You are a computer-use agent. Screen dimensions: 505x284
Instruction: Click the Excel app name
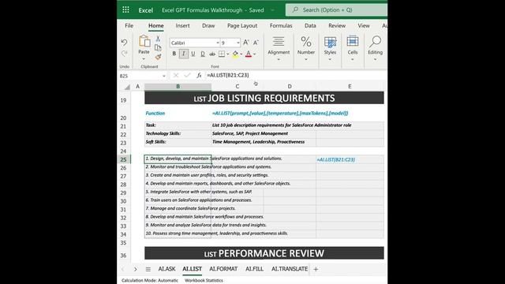[145, 10]
